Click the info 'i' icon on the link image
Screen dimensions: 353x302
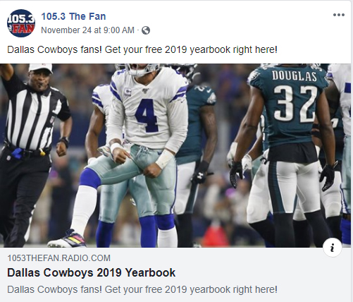332,248
